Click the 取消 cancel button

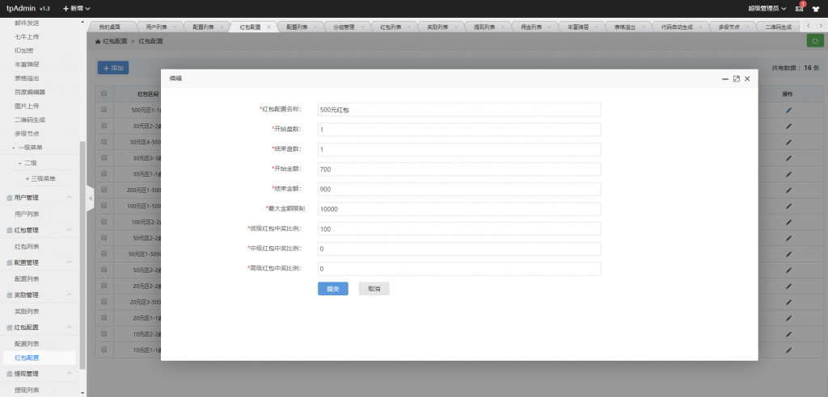tap(374, 288)
